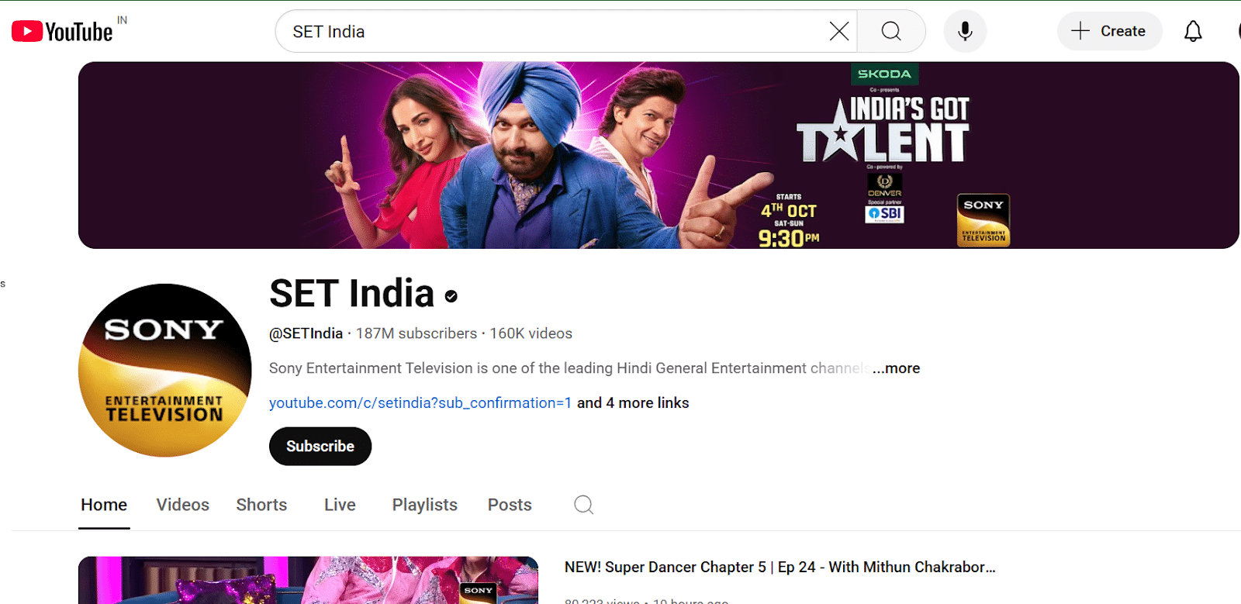The width and height of the screenshot is (1241, 604).
Task: Click the Create button
Action: pos(1109,32)
